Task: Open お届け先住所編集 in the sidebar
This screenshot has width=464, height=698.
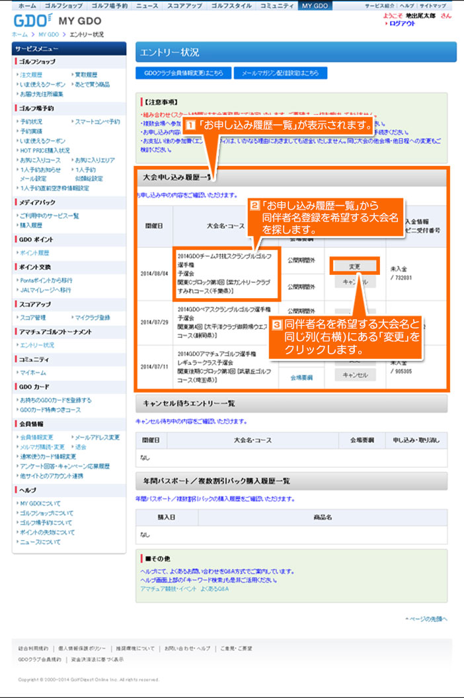Action: pyautogui.click(x=42, y=94)
